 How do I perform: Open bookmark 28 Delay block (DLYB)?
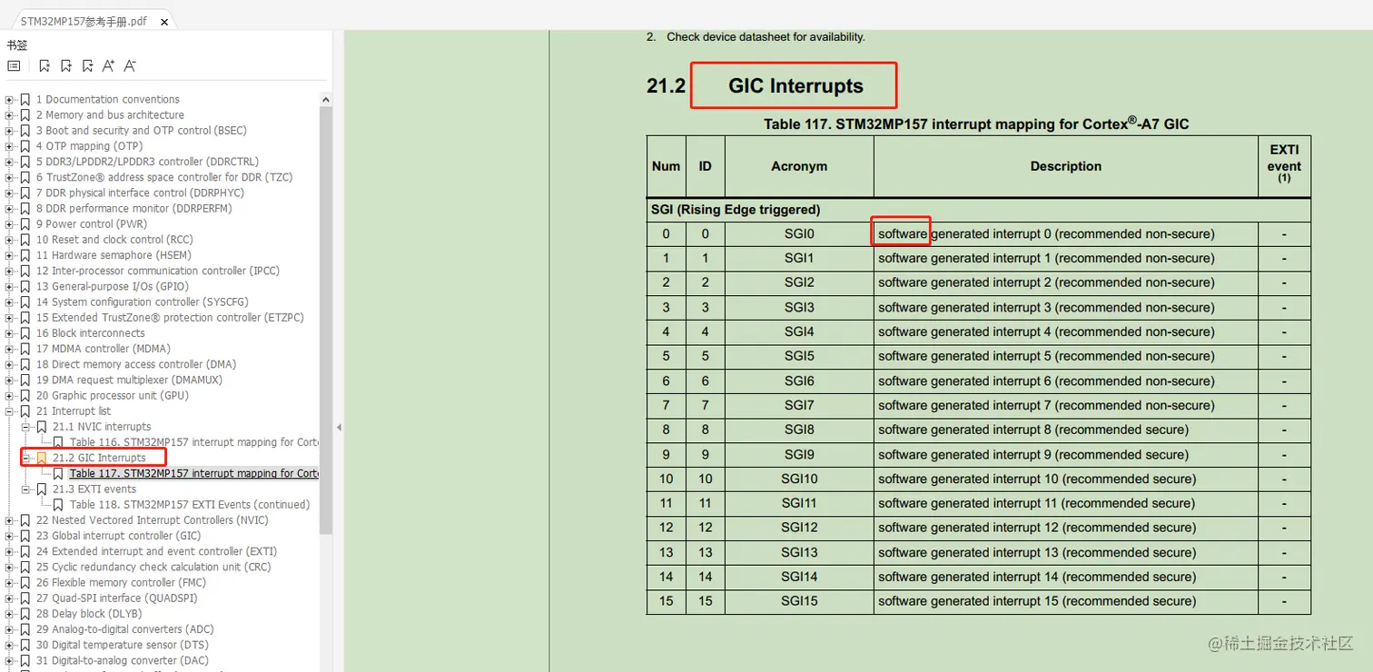click(89, 614)
